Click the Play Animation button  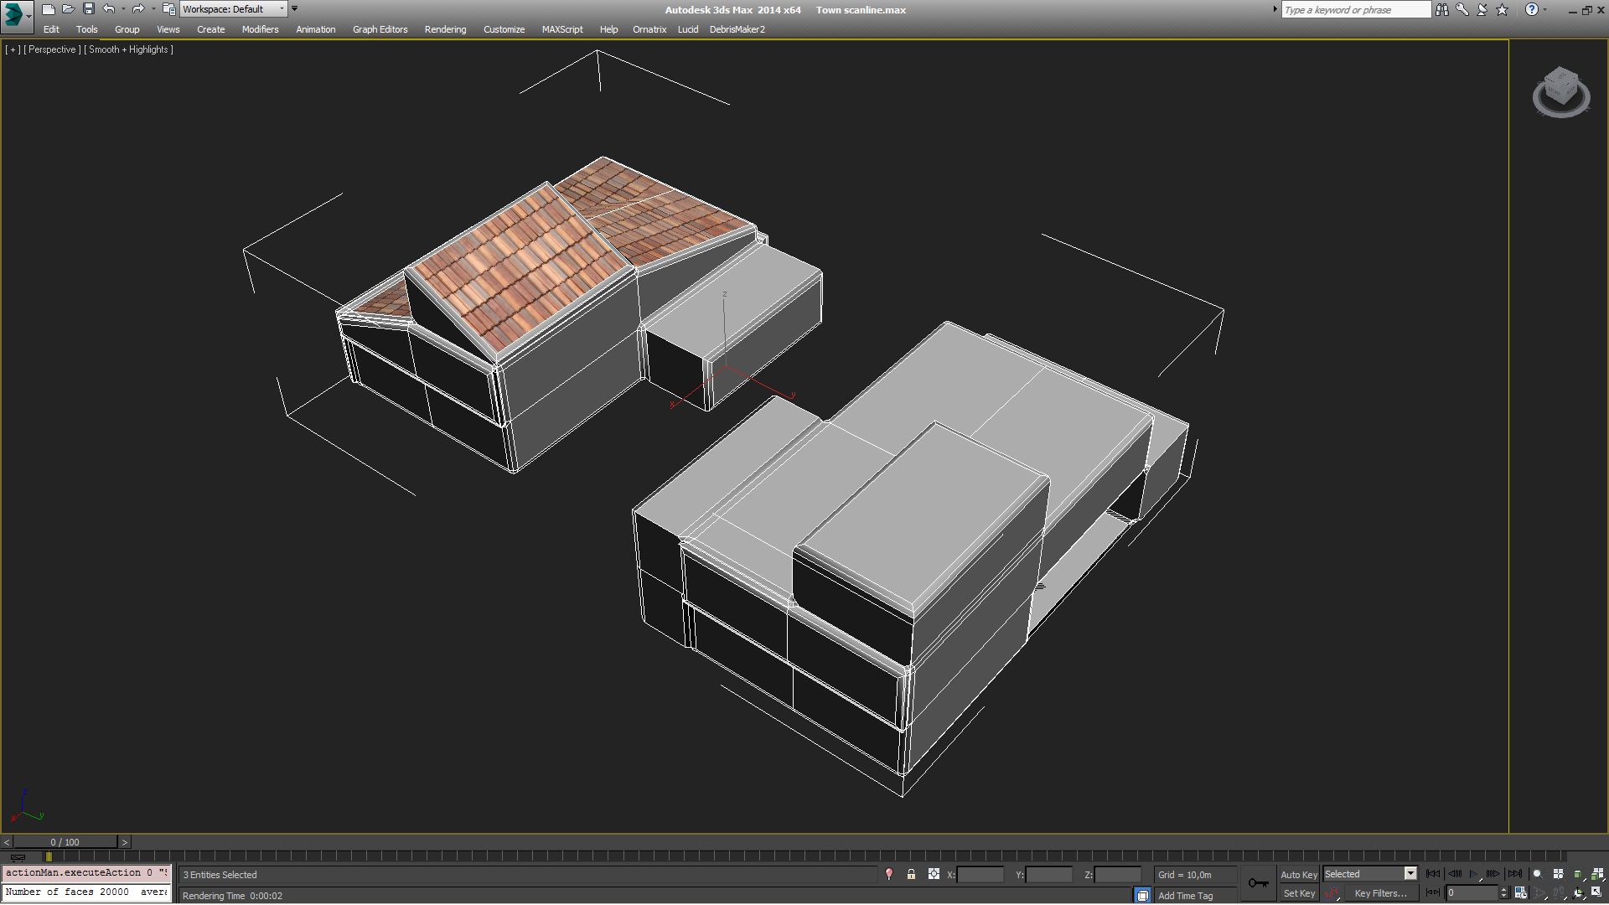(1474, 874)
